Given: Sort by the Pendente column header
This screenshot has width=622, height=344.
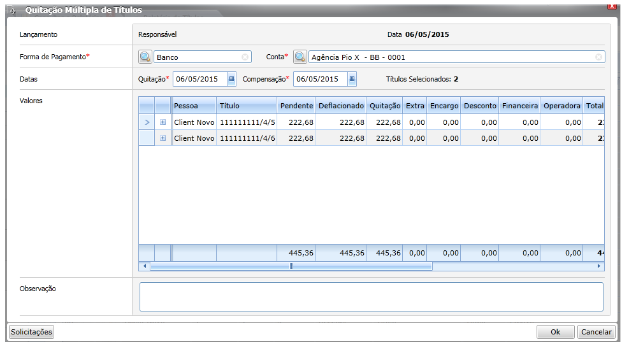Looking at the screenshot, I should point(296,105).
